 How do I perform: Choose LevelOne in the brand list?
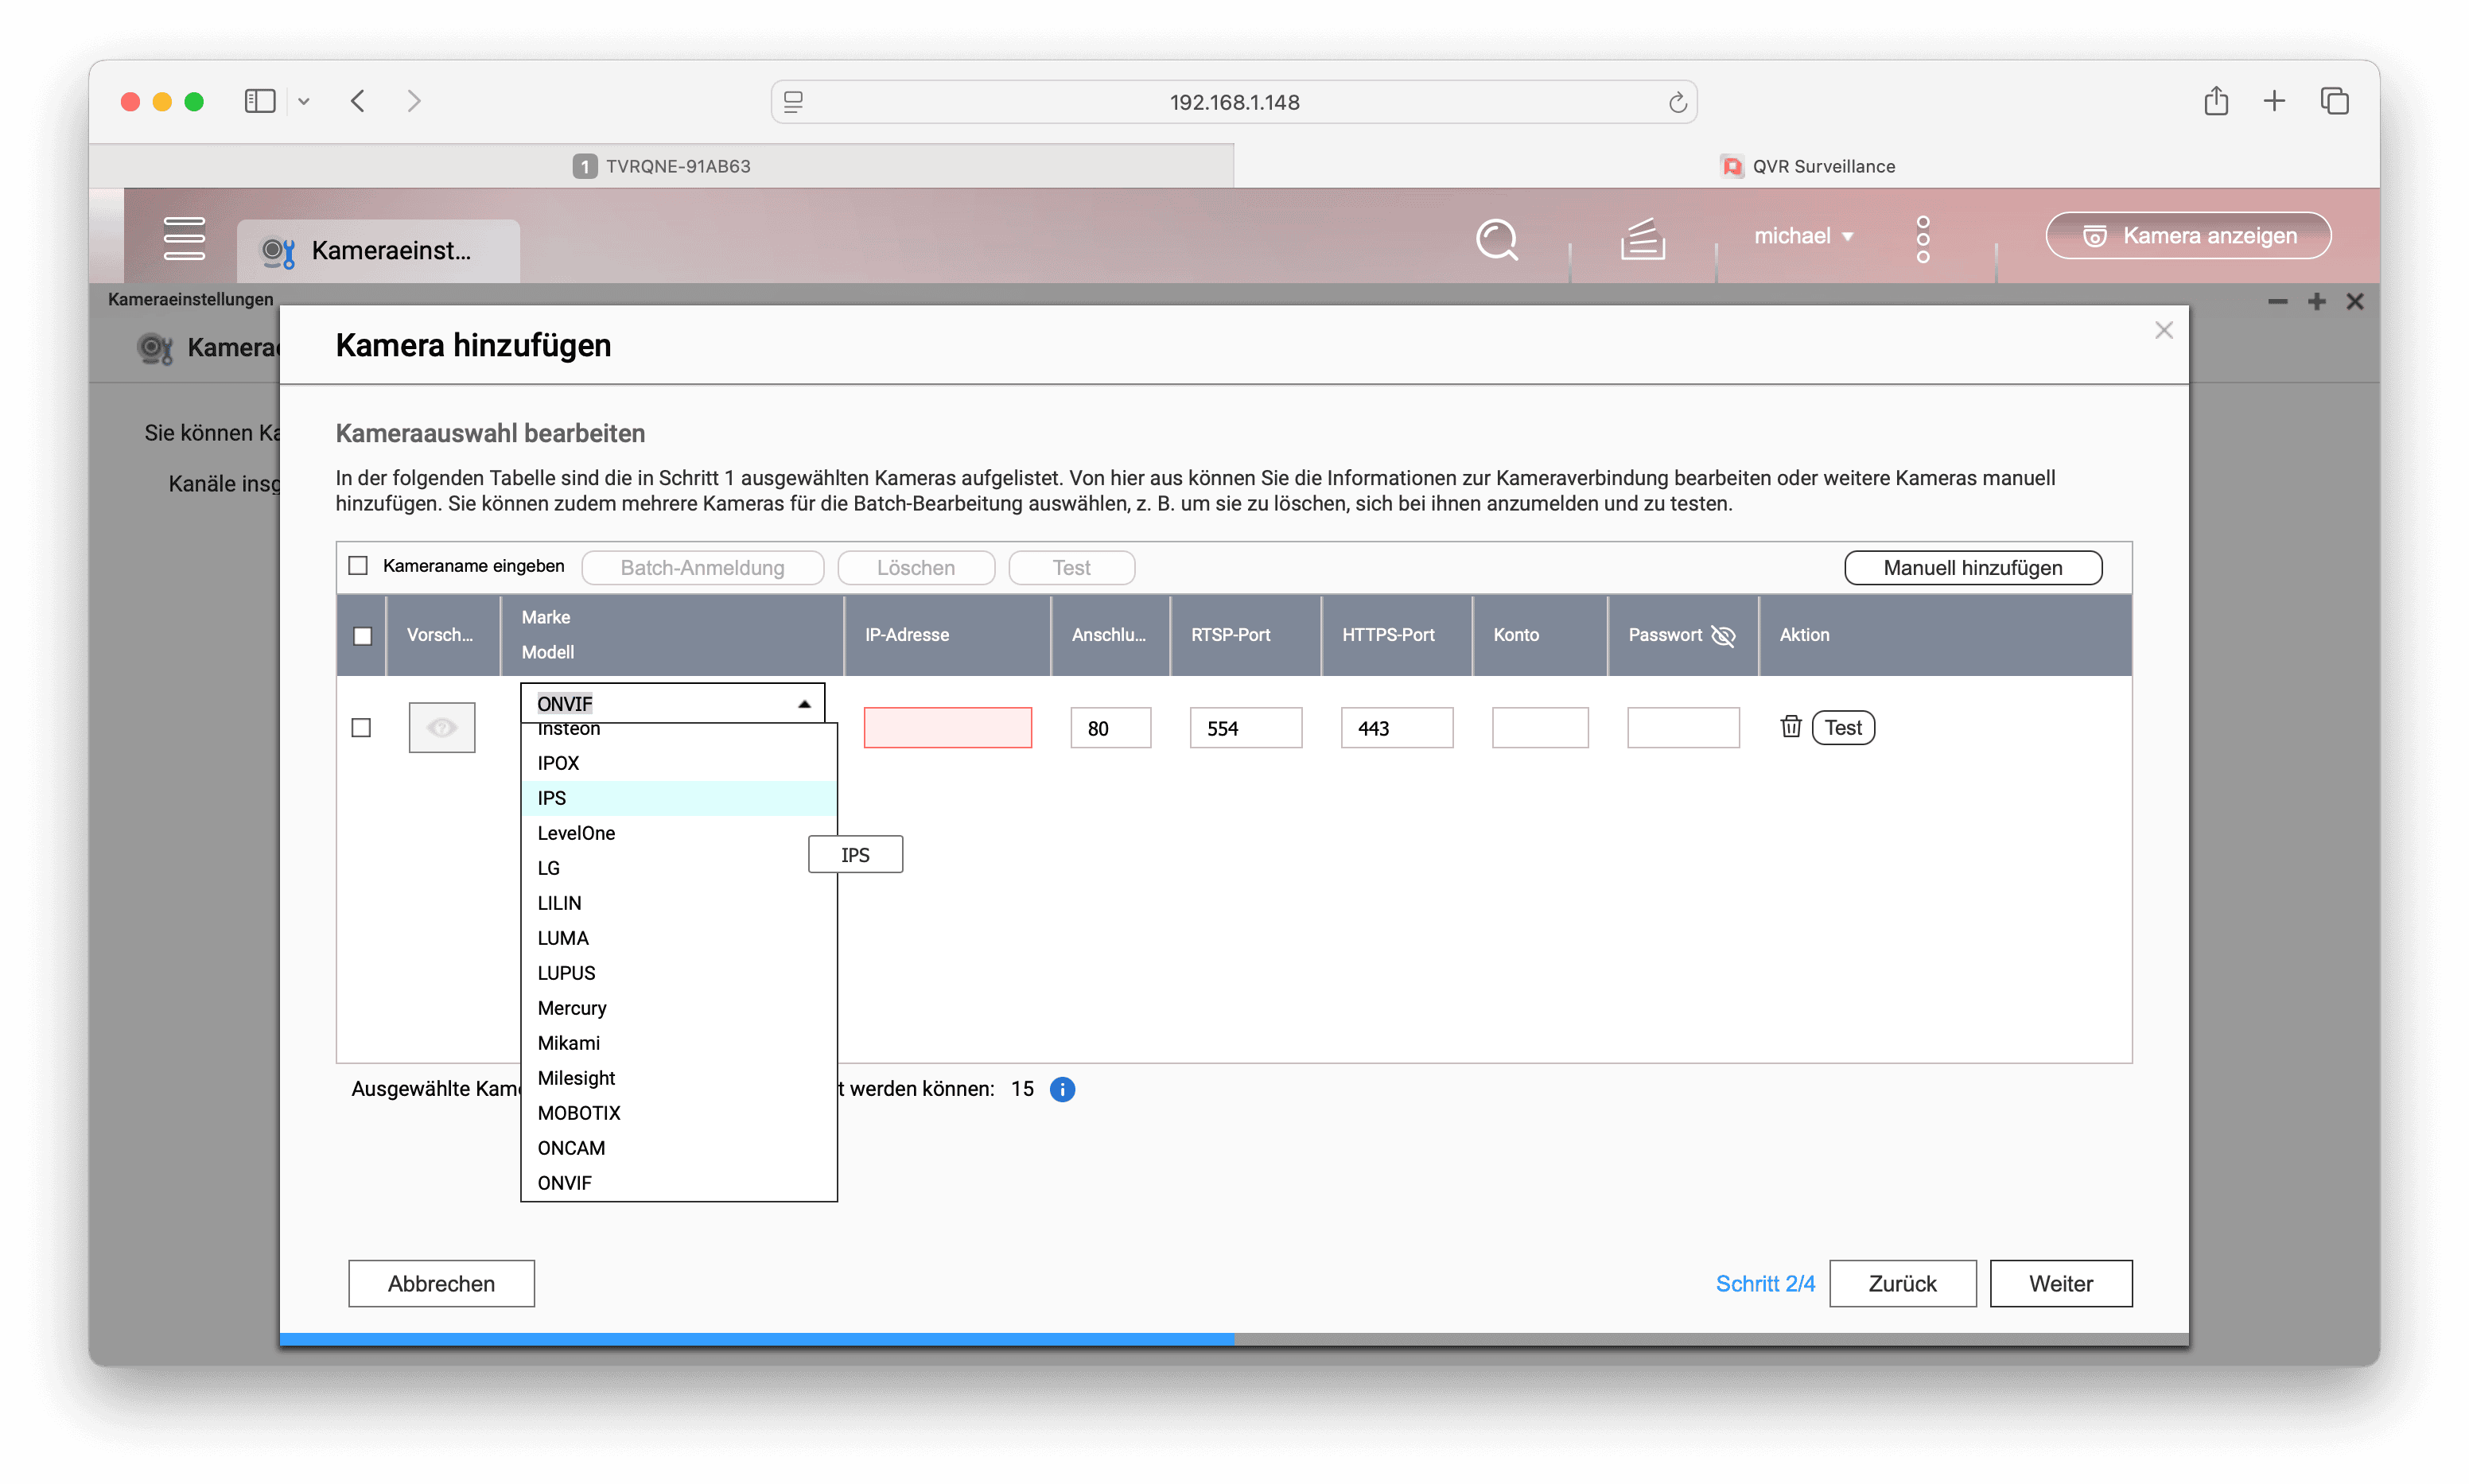[x=576, y=833]
